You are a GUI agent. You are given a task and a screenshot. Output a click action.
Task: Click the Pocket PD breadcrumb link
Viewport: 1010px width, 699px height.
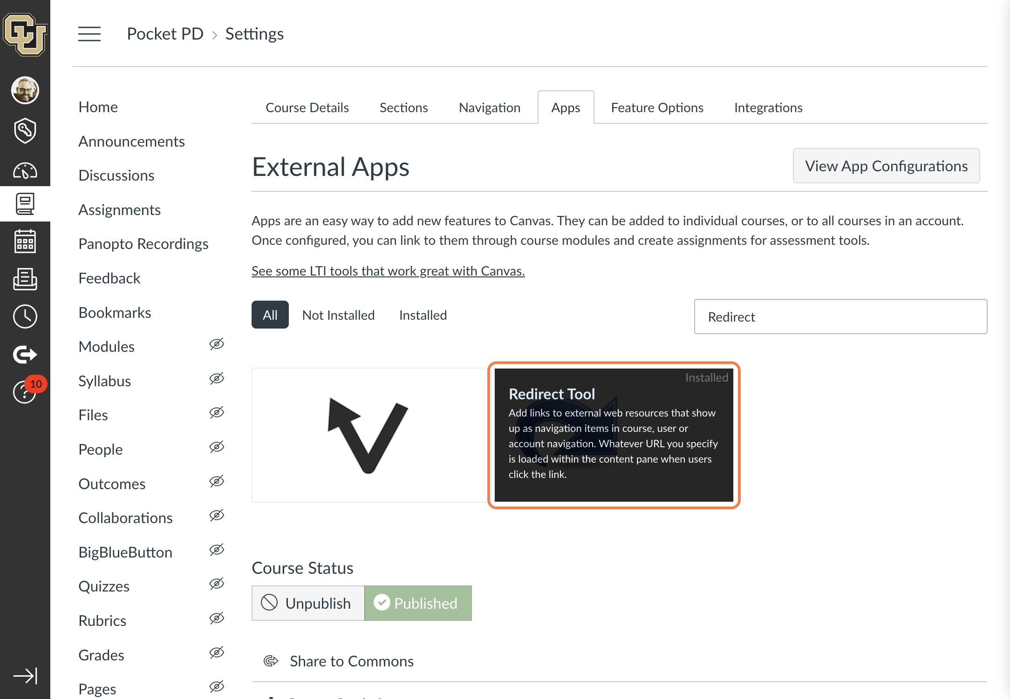165,34
